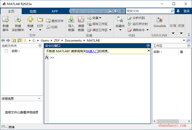Click the switch windows icon in quick access toolbar
The height and width of the screenshot is (130, 192).
coord(110,11)
